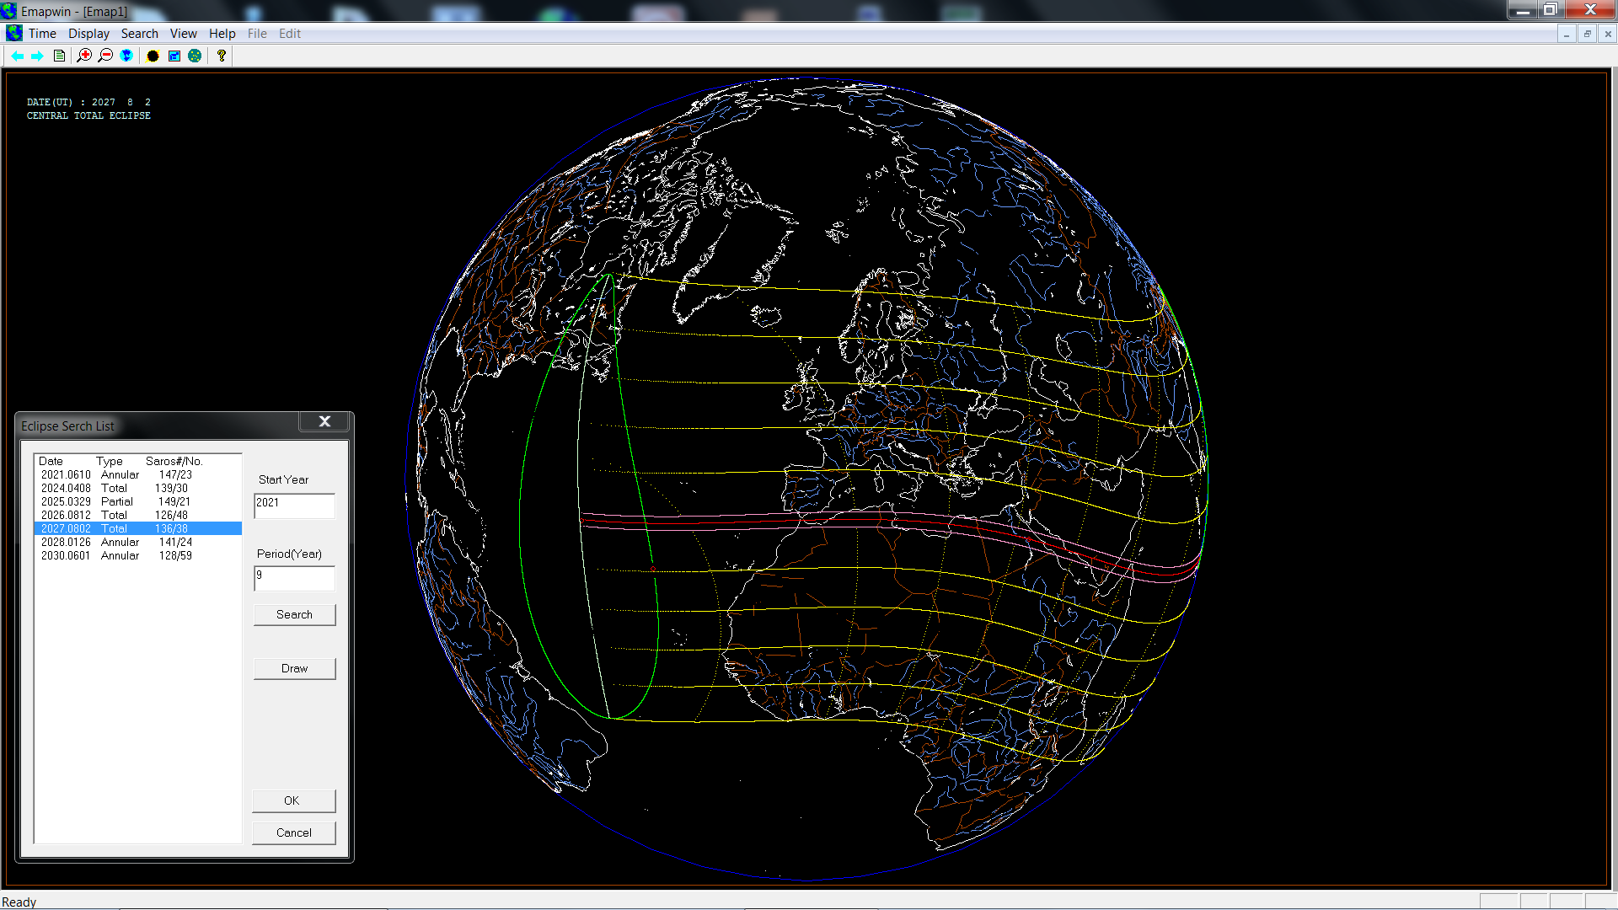Click Cancel in Eclipse Serch List dialog
Image resolution: width=1618 pixels, height=910 pixels.
pyautogui.click(x=294, y=832)
